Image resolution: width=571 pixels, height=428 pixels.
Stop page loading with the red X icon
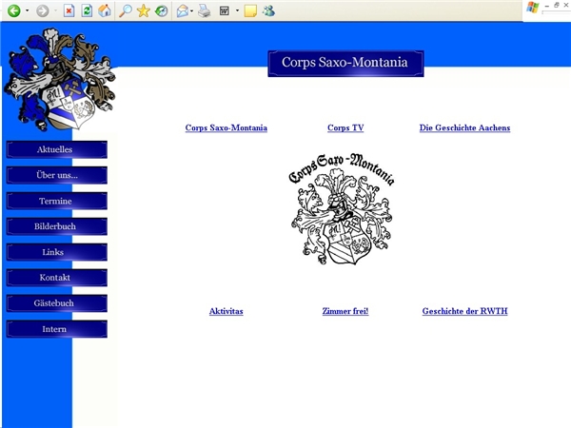69,10
